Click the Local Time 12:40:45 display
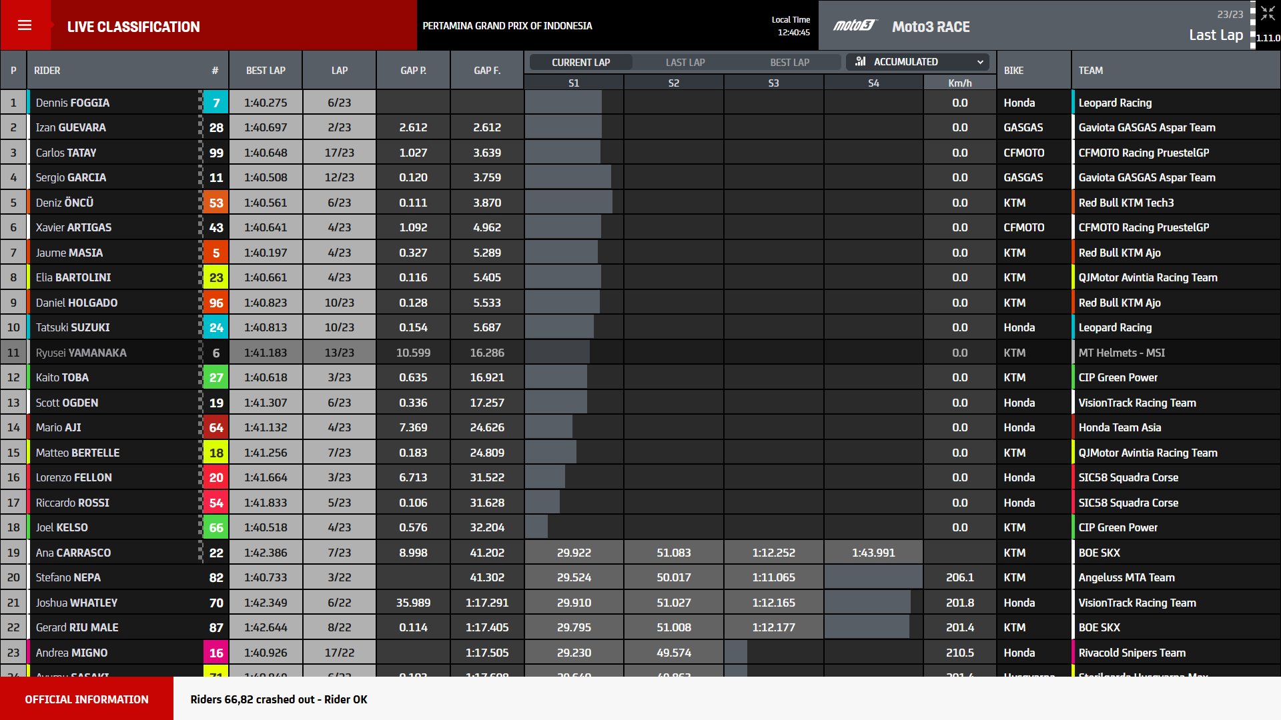This screenshot has height=720, width=1281. 791,26
